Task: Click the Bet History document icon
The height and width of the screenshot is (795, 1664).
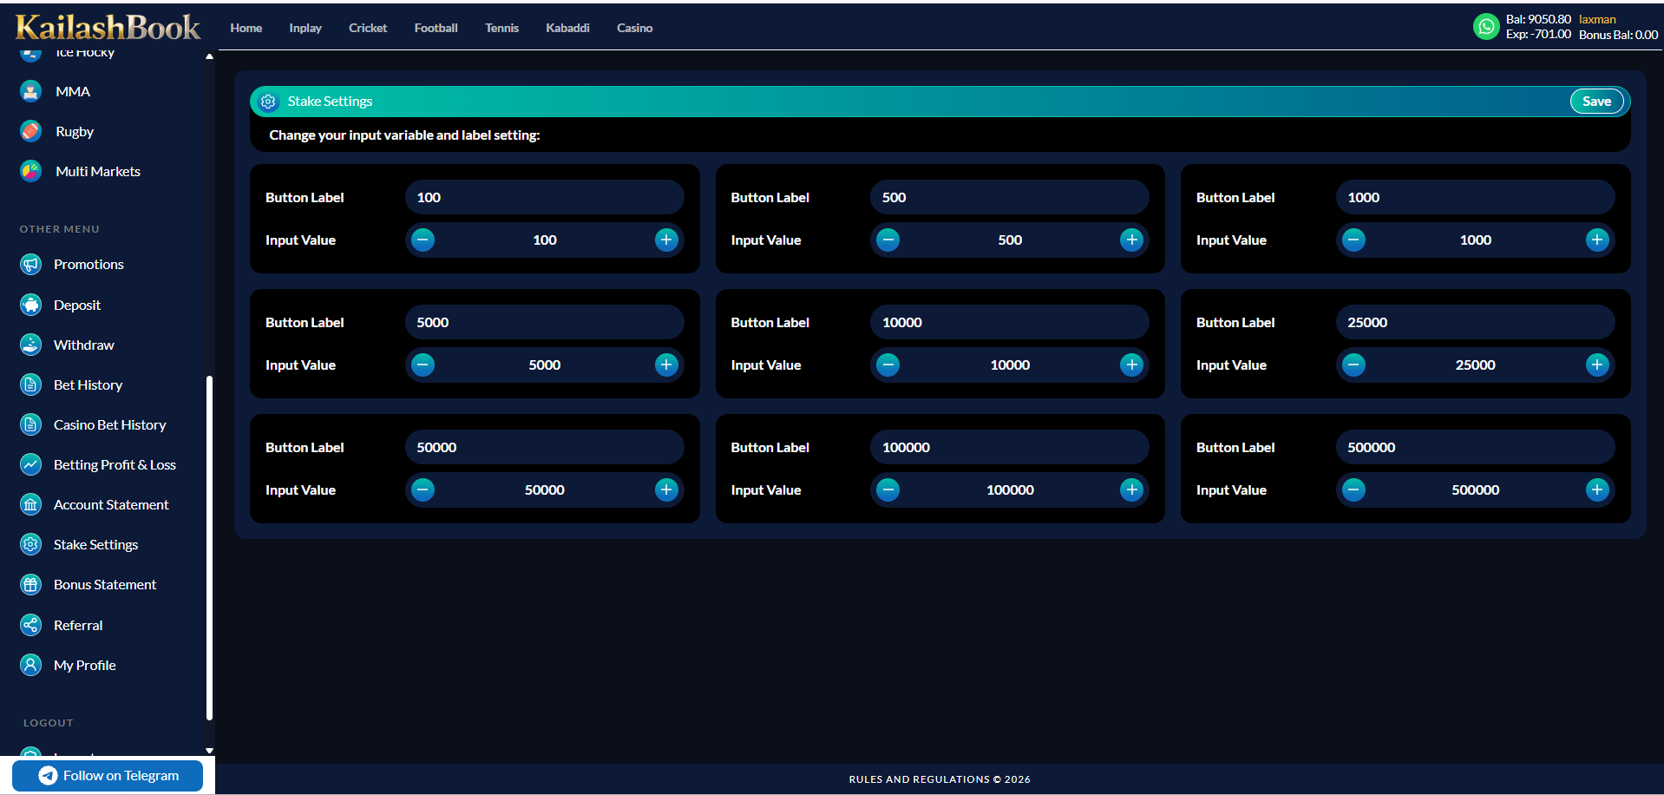Action: (x=31, y=384)
